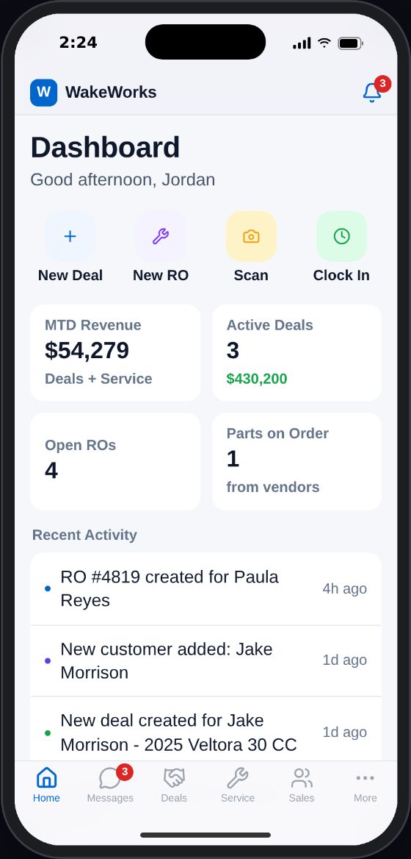The height and width of the screenshot is (859, 411).
Task: Click the 2:24 status bar clock
Action: pyautogui.click(x=78, y=43)
